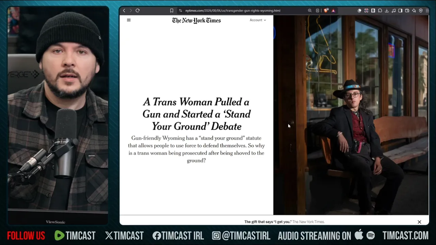This screenshot has width=436, height=245.
Task: Click the FOLLOW US text in banner
Action: pyautogui.click(x=26, y=235)
